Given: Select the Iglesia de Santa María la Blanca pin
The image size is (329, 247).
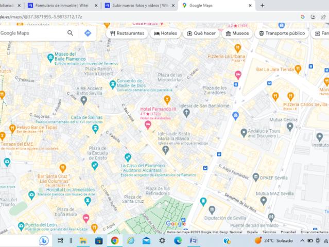Looking at the screenshot, I should click(165, 150).
